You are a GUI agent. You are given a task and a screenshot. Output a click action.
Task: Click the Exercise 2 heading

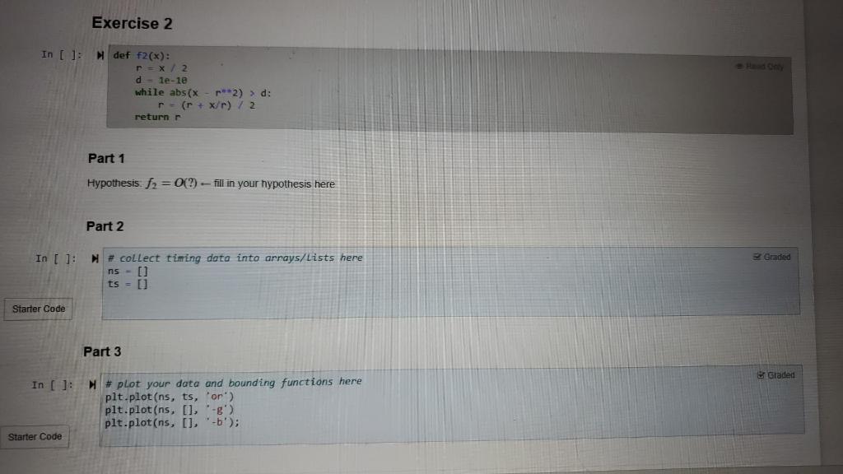pos(132,23)
